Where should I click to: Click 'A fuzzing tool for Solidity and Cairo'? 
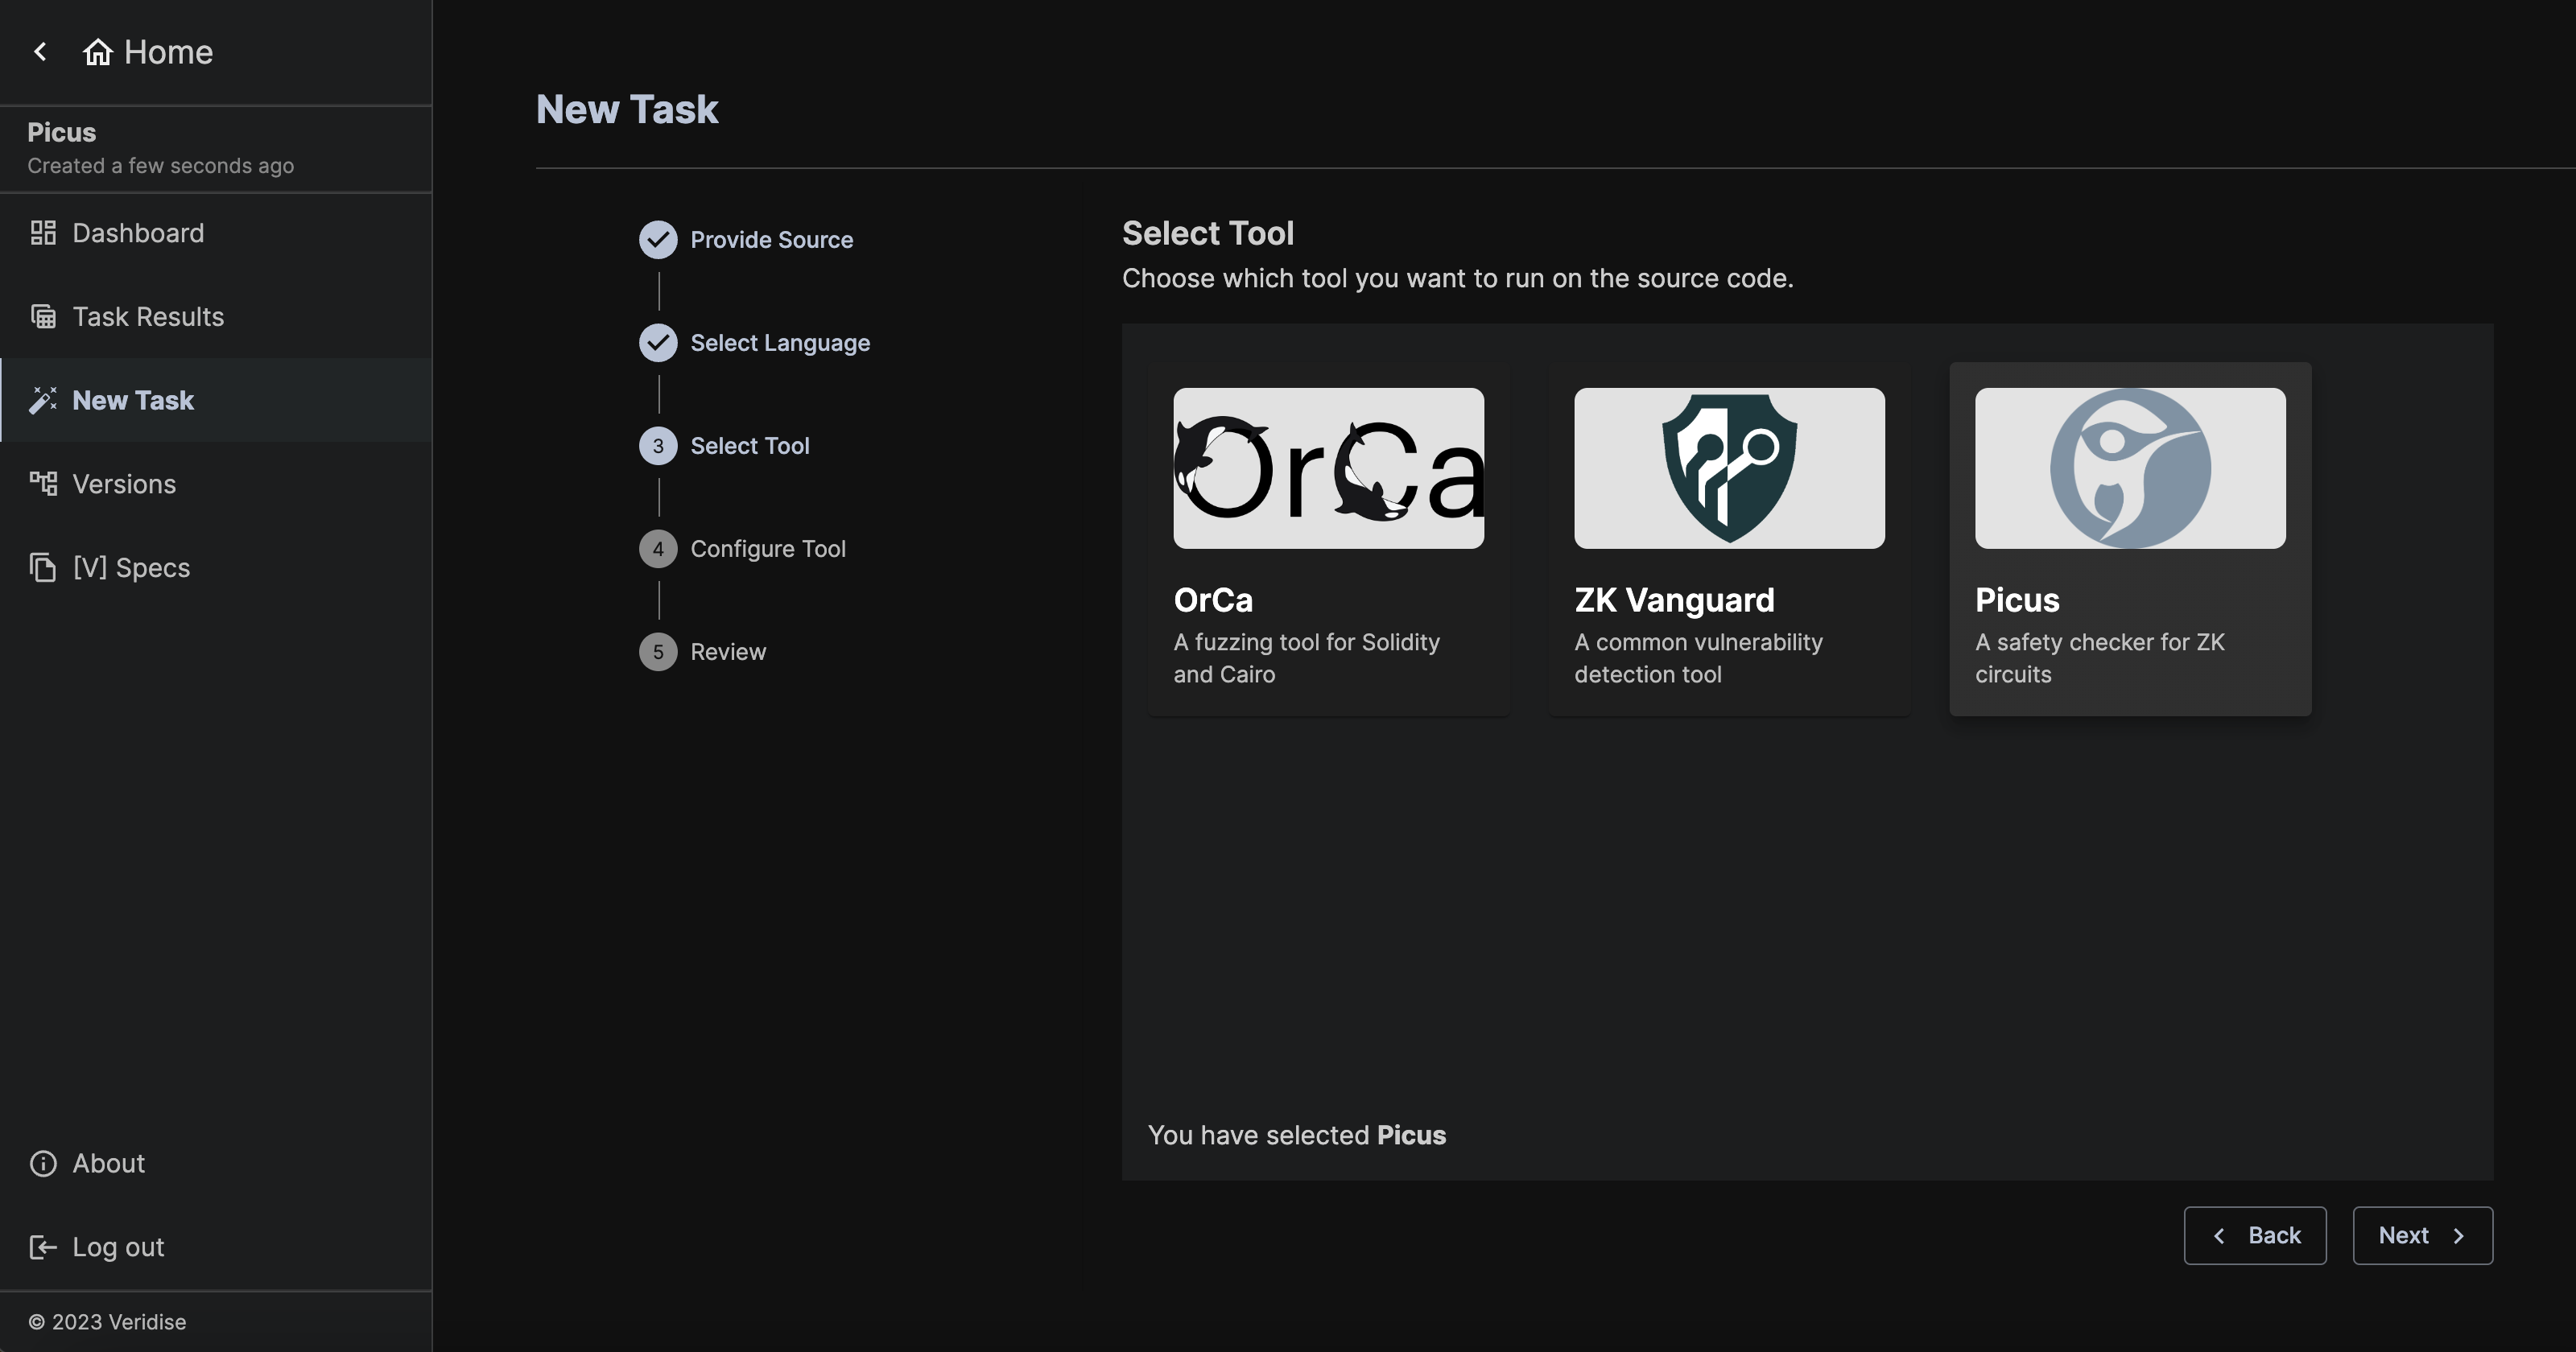pyautogui.click(x=1307, y=658)
